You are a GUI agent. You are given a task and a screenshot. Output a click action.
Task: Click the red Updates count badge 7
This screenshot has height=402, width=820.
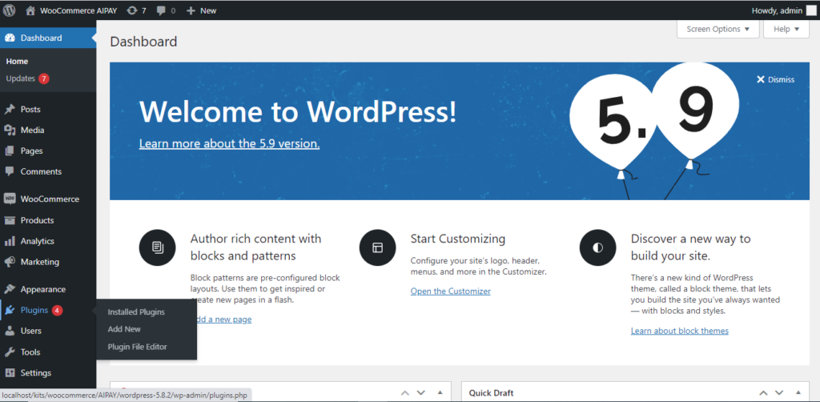(x=44, y=78)
